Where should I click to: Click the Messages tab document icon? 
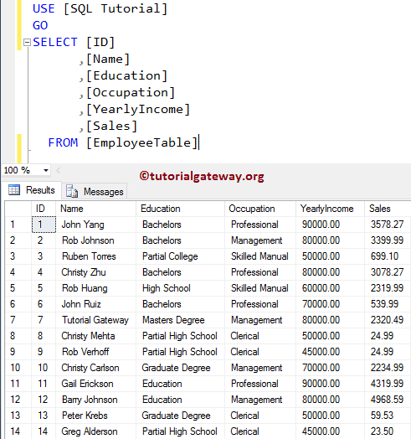(72, 192)
